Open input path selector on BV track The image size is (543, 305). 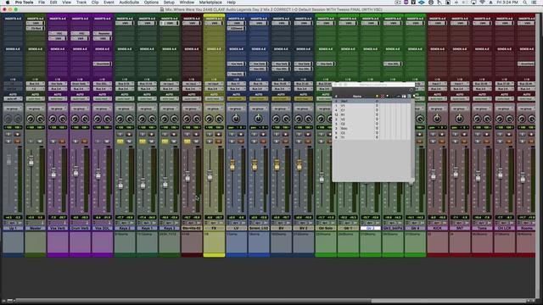click(281, 84)
